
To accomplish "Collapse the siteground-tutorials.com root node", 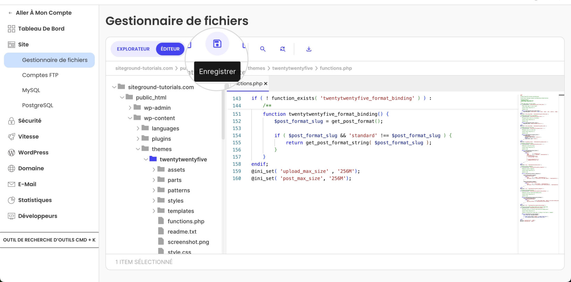I will tap(114, 87).
